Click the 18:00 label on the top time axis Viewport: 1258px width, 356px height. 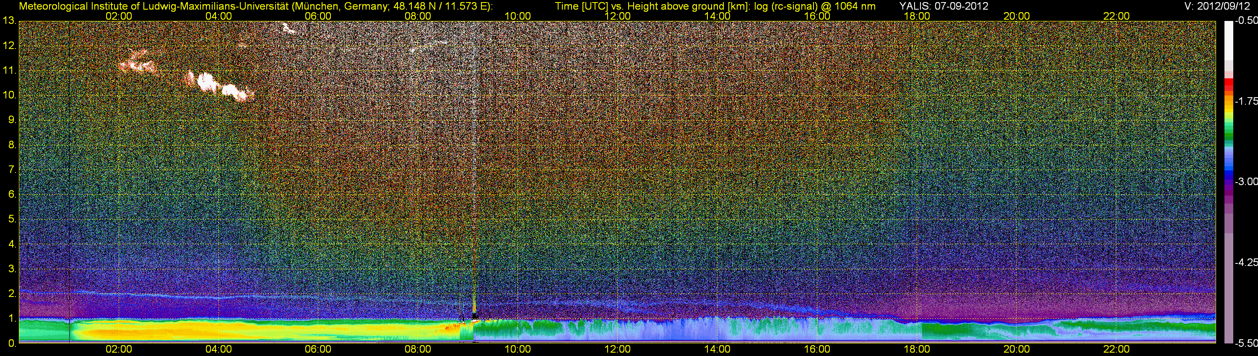coord(917,16)
